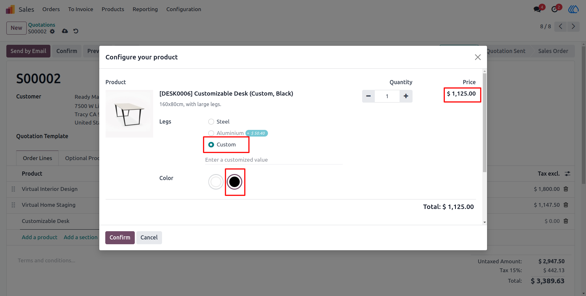Click the quantity number field
586x296 pixels.
click(387, 96)
